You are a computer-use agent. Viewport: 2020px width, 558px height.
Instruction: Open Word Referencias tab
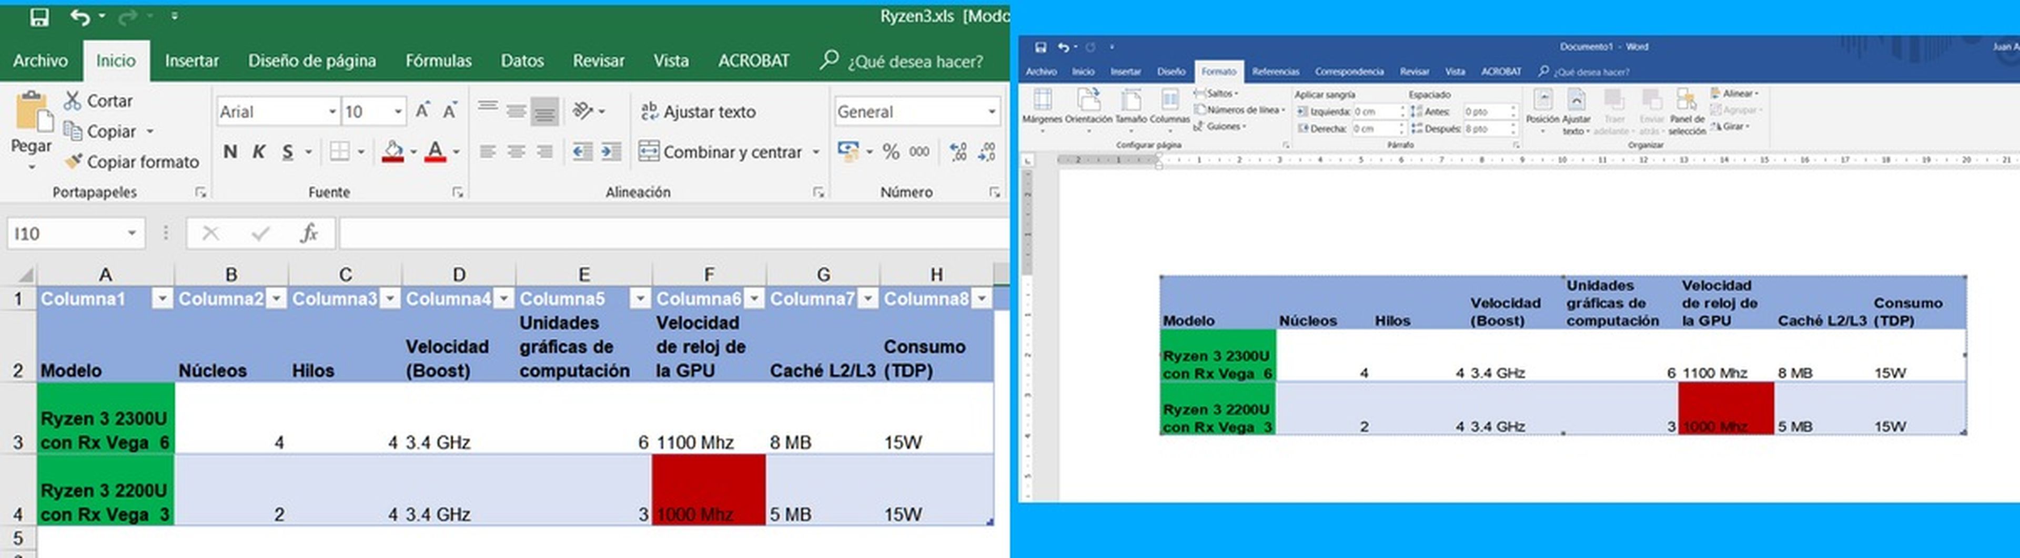pyautogui.click(x=1275, y=71)
